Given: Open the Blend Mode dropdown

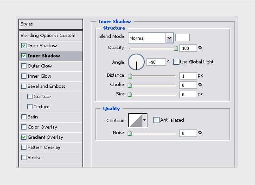Looking at the screenshot, I should (151, 38).
